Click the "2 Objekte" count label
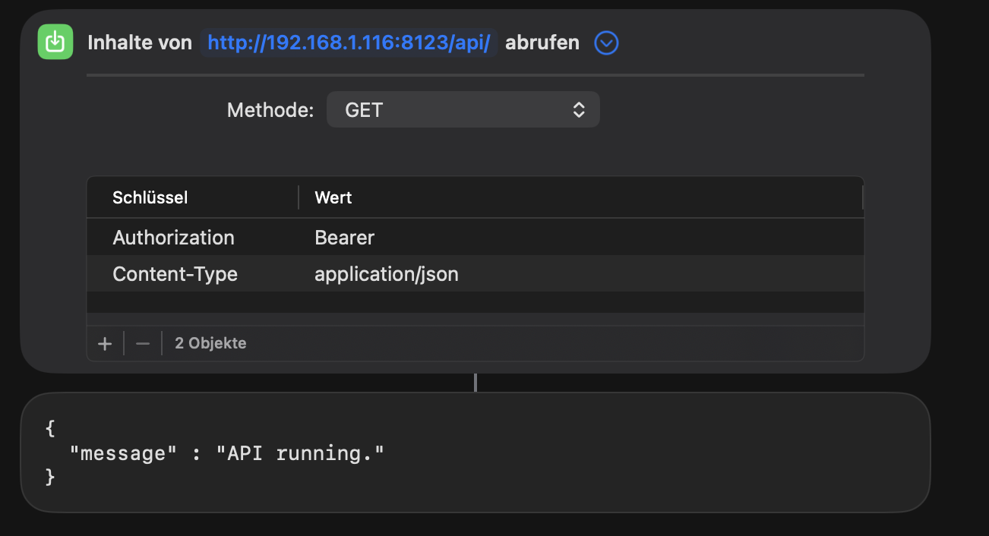The height and width of the screenshot is (536, 989). 210,343
